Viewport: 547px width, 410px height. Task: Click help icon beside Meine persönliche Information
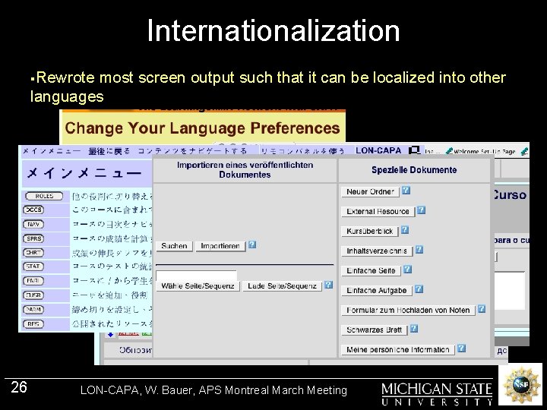point(462,348)
